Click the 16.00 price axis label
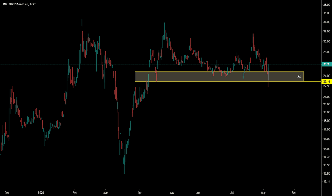Screen dimensions: 332x196 click(x=327, y=139)
